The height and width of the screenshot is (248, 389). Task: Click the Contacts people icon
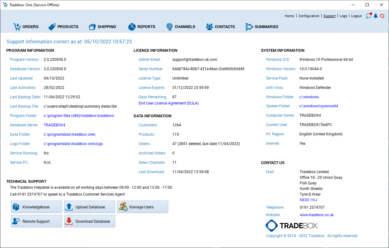click(209, 27)
